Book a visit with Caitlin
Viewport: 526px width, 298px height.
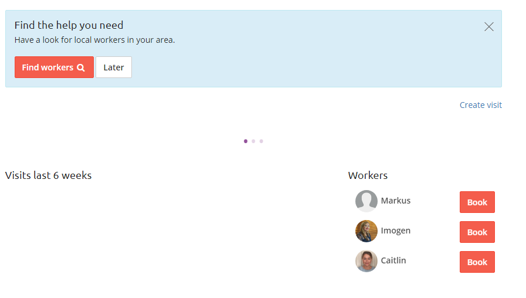pyautogui.click(x=477, y=262)
